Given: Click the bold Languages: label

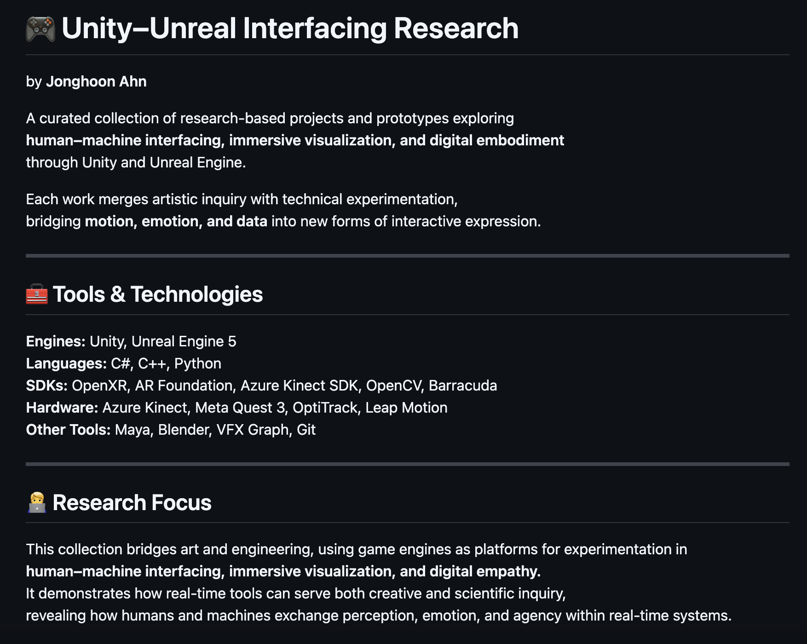Looking at the screenshot, I should [66, 363].
